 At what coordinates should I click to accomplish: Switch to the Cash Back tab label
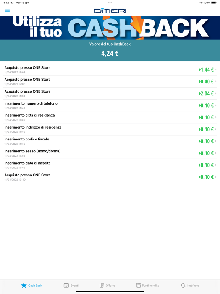(x=35, y=286)
